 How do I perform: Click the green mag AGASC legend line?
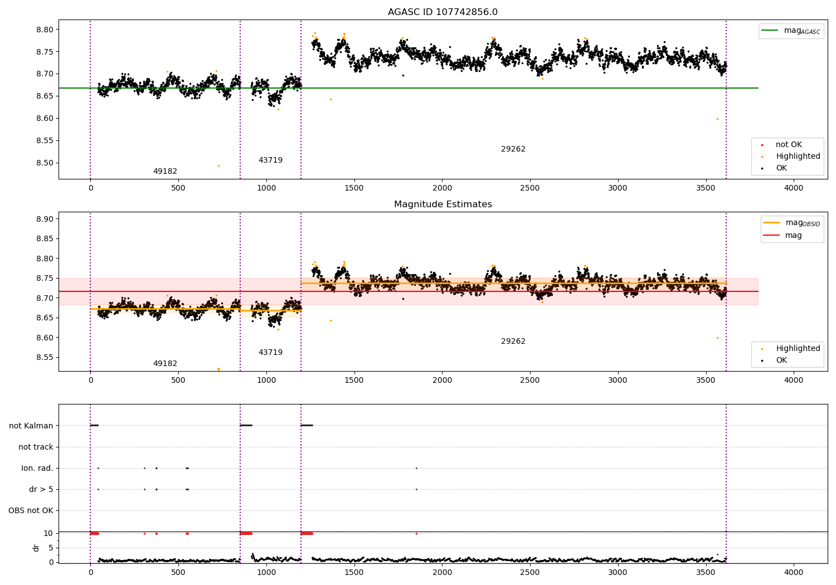771,31
